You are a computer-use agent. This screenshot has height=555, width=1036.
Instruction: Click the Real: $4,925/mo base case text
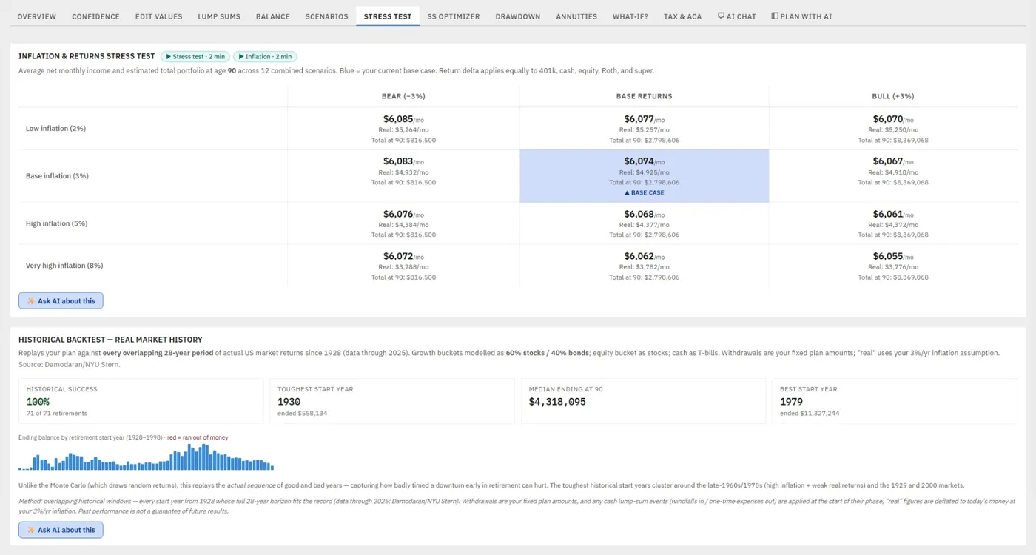(644, 172)
